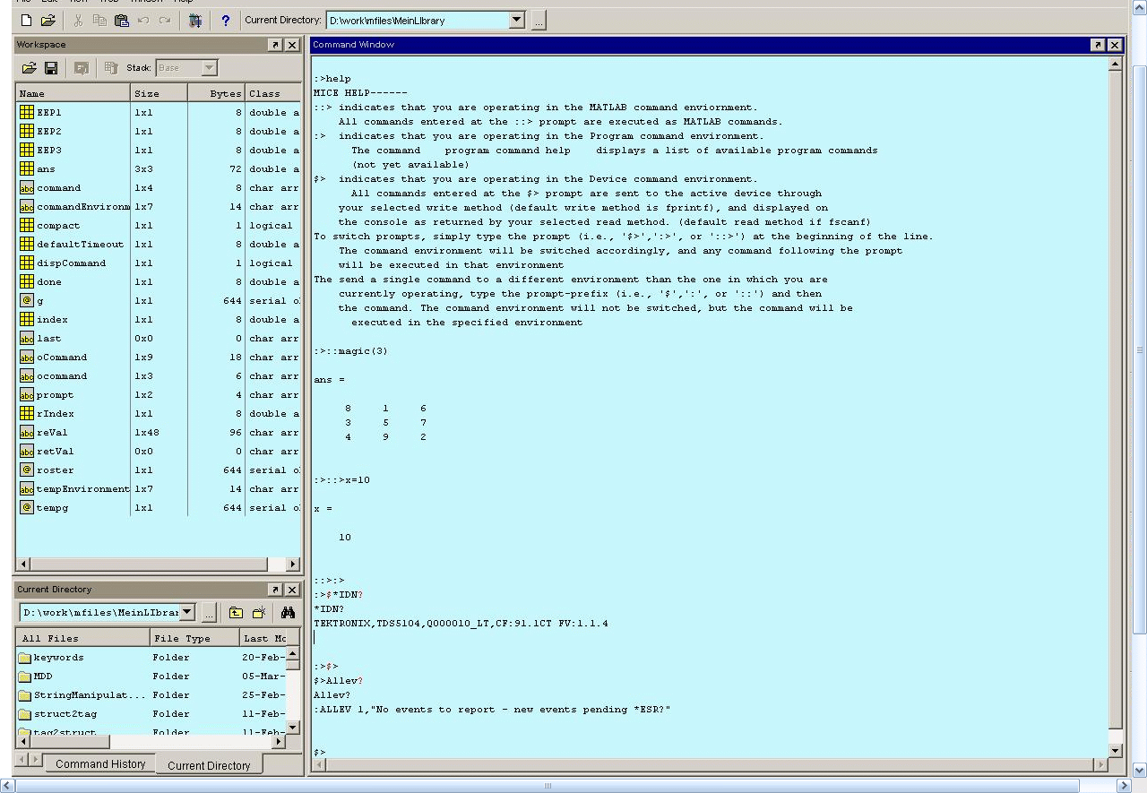Sort files by the Last Modified column
This screenshot has width=1147, height=793.
263,638
